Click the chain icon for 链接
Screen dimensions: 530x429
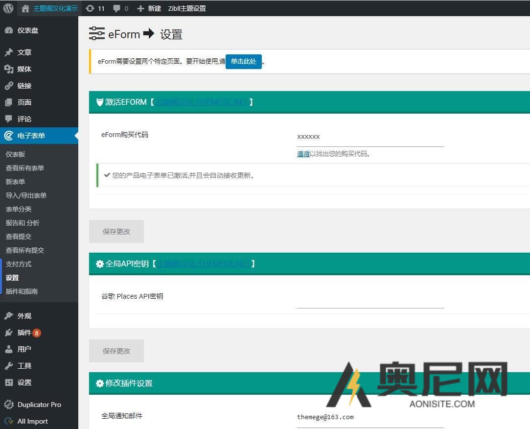coord(9,86)
